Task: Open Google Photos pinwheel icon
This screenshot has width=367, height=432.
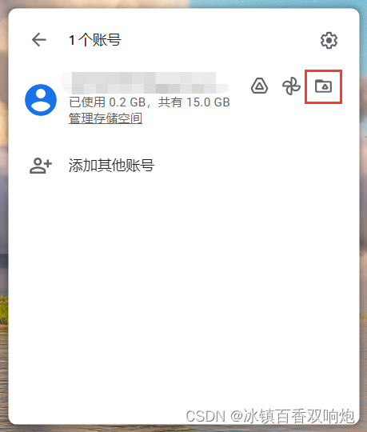Action: 291,86
